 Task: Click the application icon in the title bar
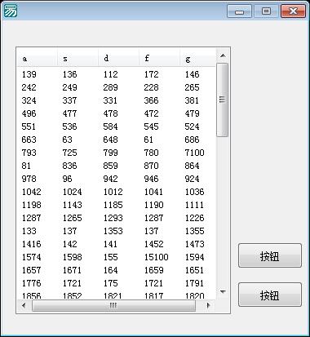[11, 11]
